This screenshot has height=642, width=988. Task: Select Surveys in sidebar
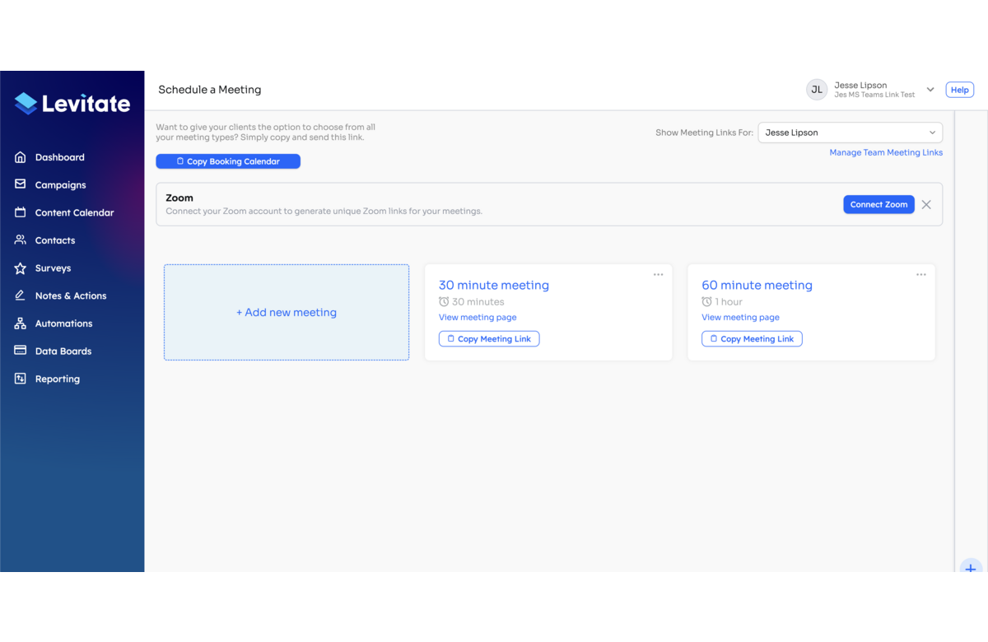tap(53, 268)
